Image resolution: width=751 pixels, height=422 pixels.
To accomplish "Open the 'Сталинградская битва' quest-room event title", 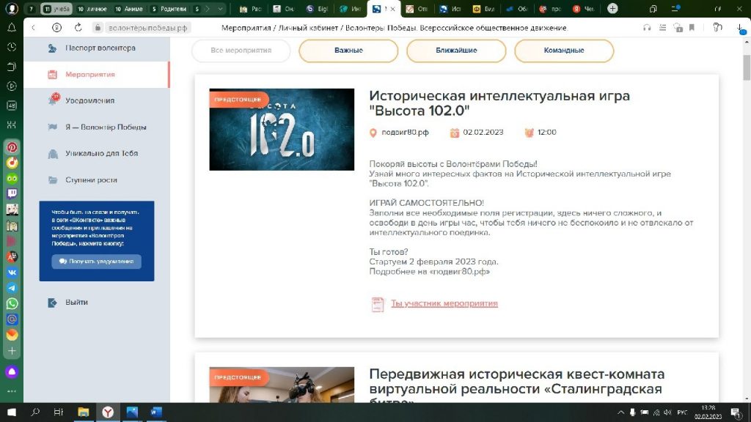I will pyautogui.click(x=517, y=385).
